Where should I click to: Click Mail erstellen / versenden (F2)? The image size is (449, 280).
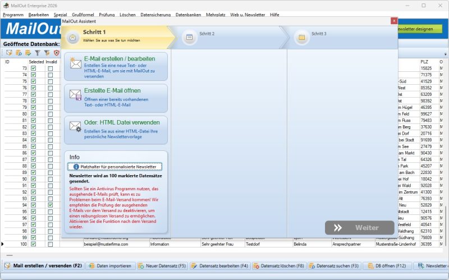tap(44, 265)
